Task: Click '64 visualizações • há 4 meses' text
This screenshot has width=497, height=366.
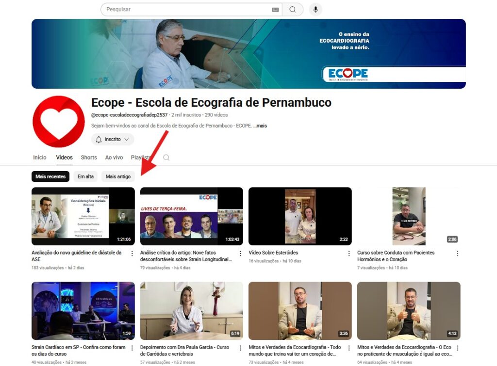Action: pos(384,362)
